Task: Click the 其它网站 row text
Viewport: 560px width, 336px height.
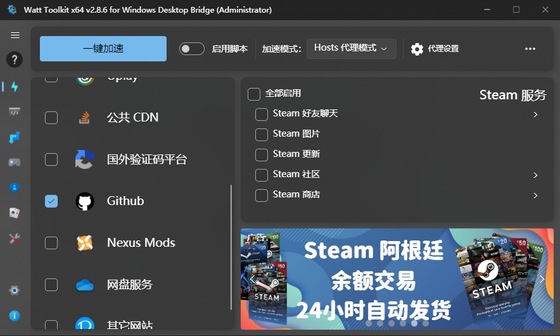Action: (x=130, y=325)
